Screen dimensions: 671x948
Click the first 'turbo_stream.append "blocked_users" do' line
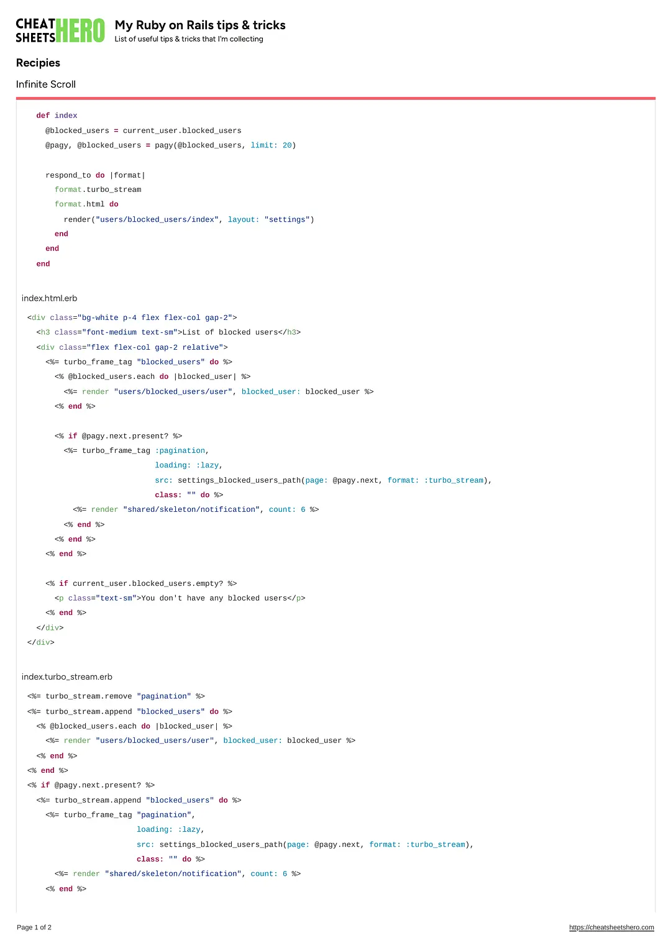point(130,711)
